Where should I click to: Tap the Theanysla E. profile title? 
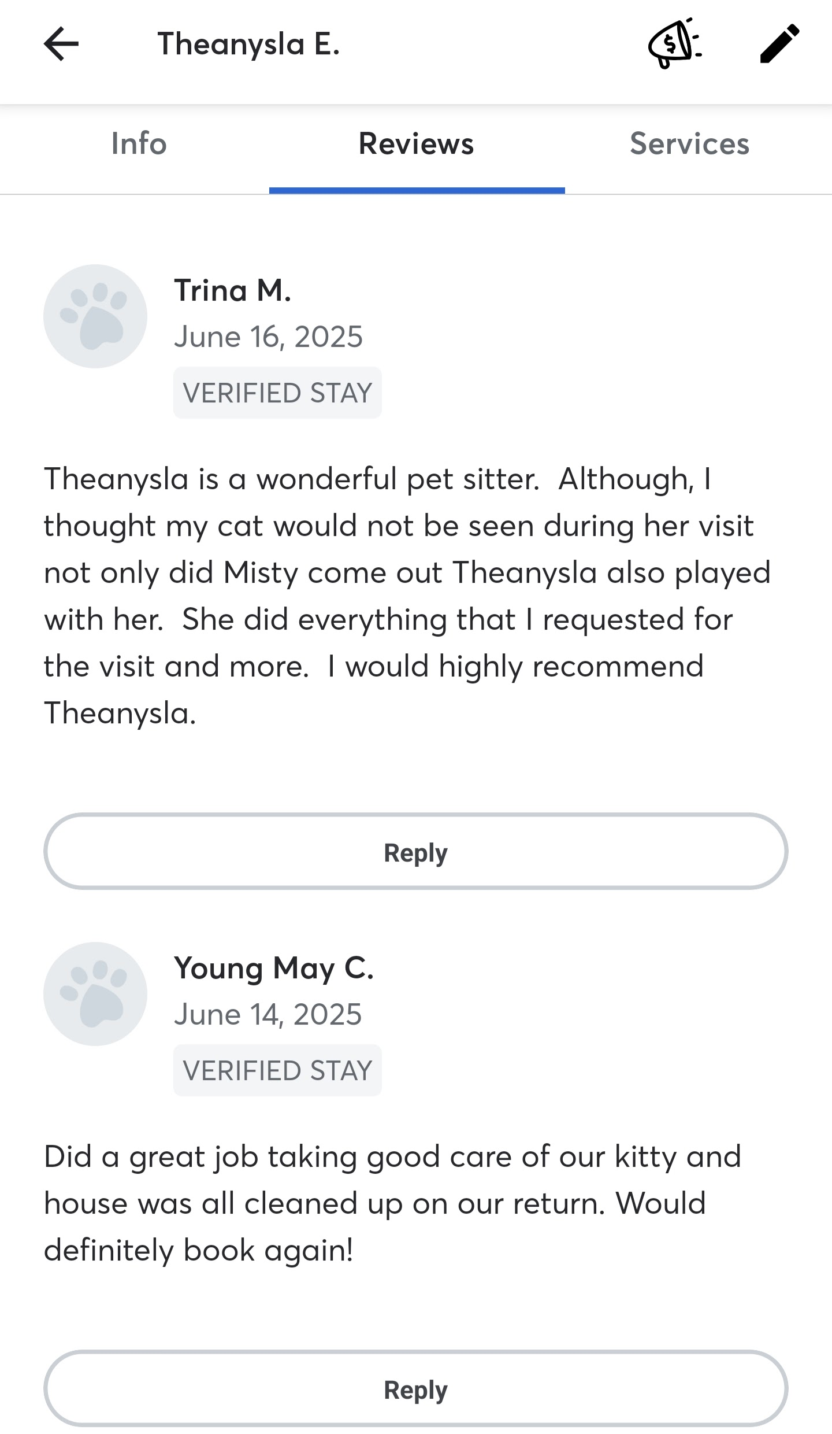[x=248, y=44]
